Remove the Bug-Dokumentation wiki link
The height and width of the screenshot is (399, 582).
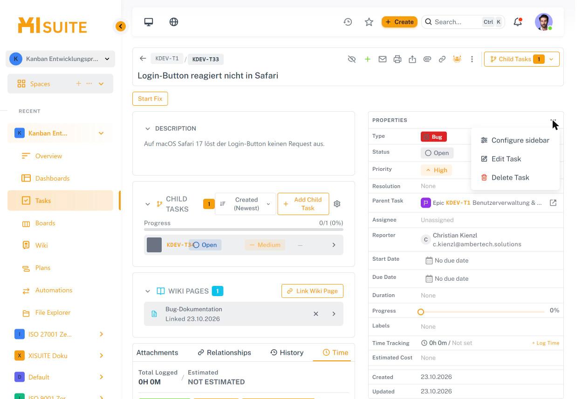point(316,314)
